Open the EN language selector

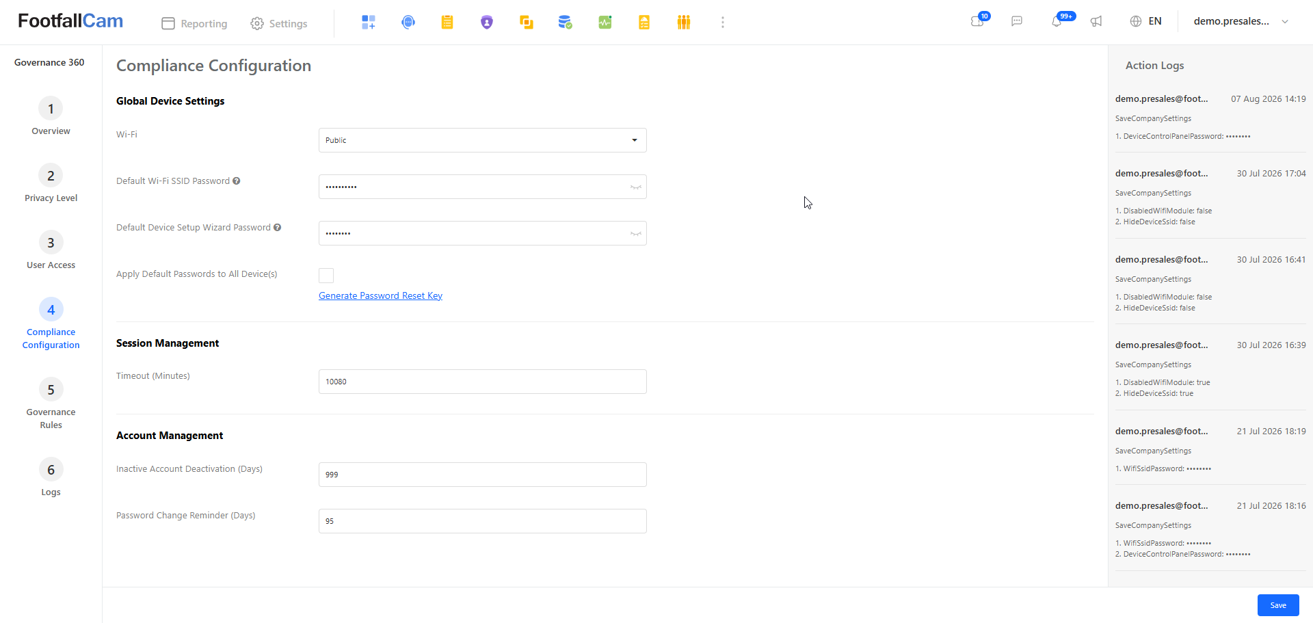click(1155, 21)
